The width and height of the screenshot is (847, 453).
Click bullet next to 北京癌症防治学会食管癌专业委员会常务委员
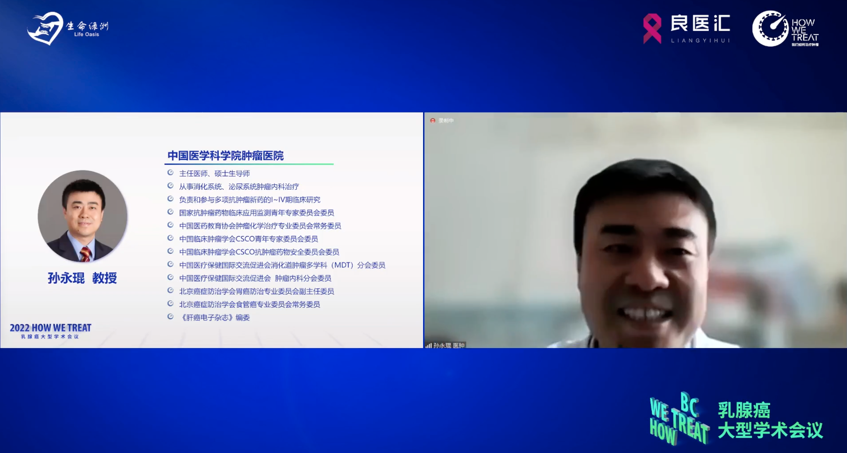pos(170,304)
